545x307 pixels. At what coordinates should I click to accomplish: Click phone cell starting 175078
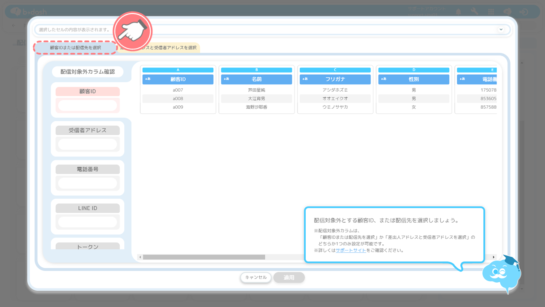(477, 90)
